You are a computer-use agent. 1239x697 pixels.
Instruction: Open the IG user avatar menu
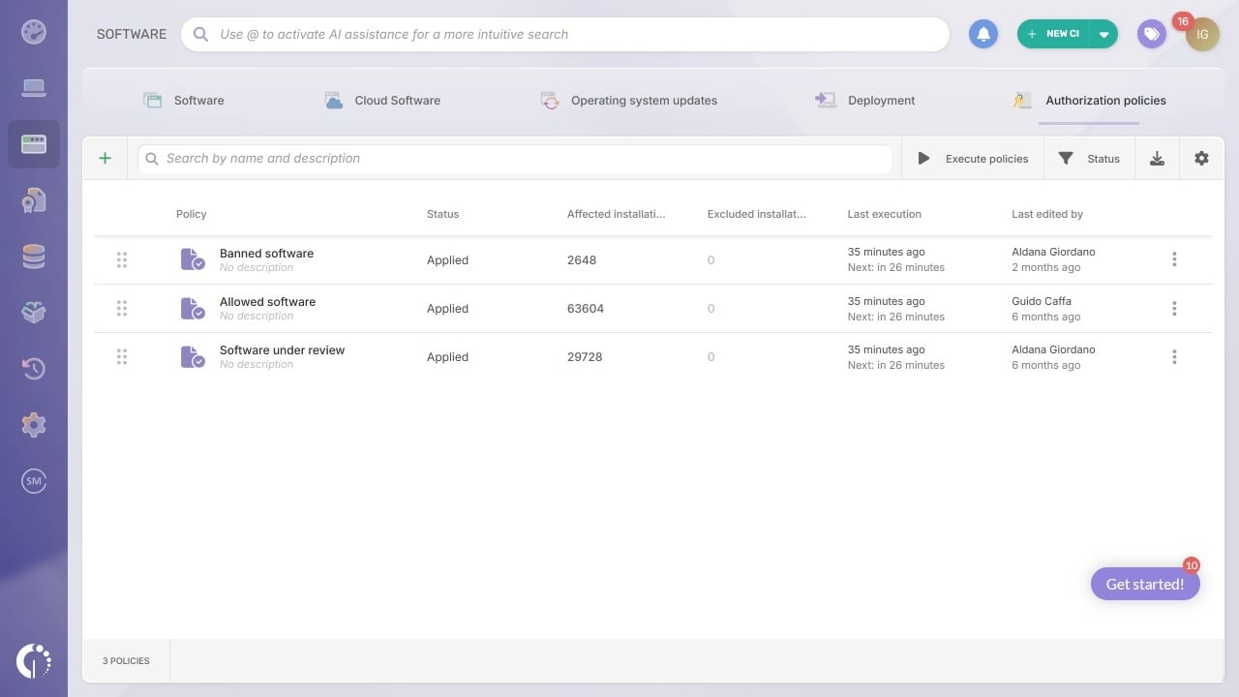1202,34
